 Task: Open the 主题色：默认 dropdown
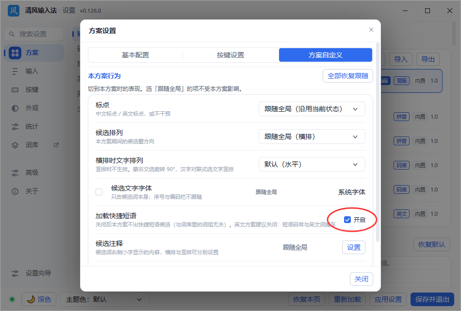tap(105, 299)
